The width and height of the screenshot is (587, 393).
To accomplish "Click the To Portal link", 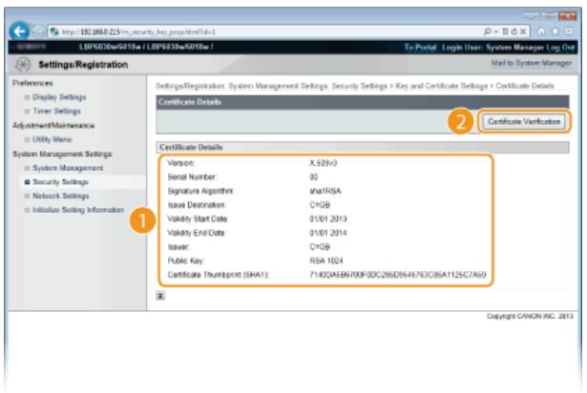I will click(420, 47).
